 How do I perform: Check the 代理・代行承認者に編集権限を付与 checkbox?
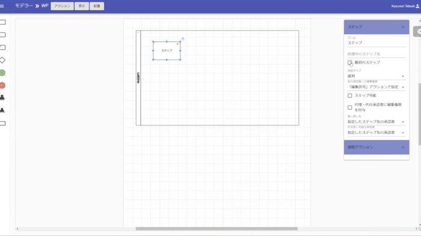[x=350, y=107]
